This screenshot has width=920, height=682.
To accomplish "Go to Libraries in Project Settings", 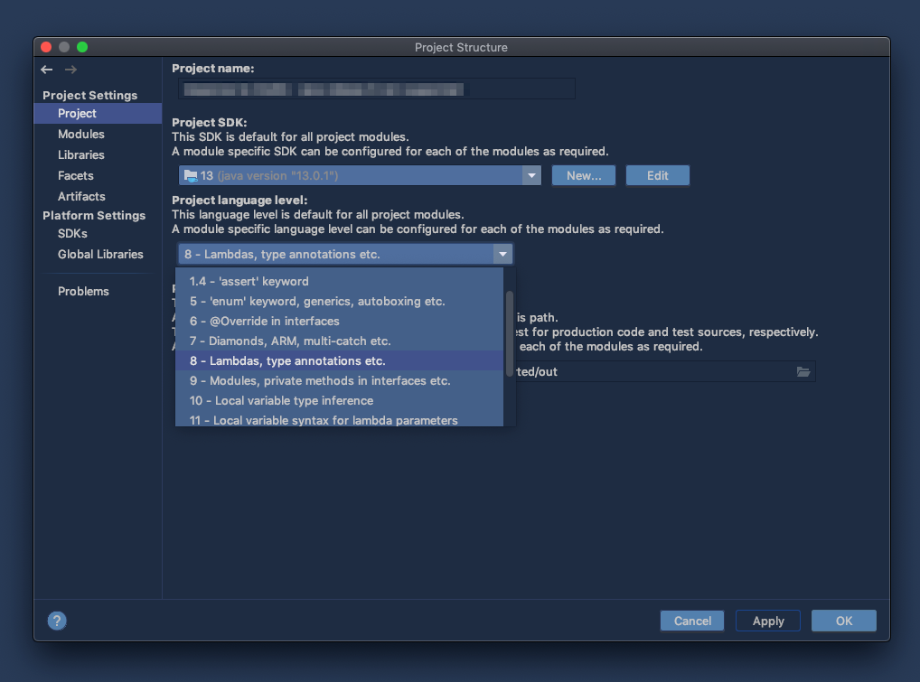I will pos(81,154).
